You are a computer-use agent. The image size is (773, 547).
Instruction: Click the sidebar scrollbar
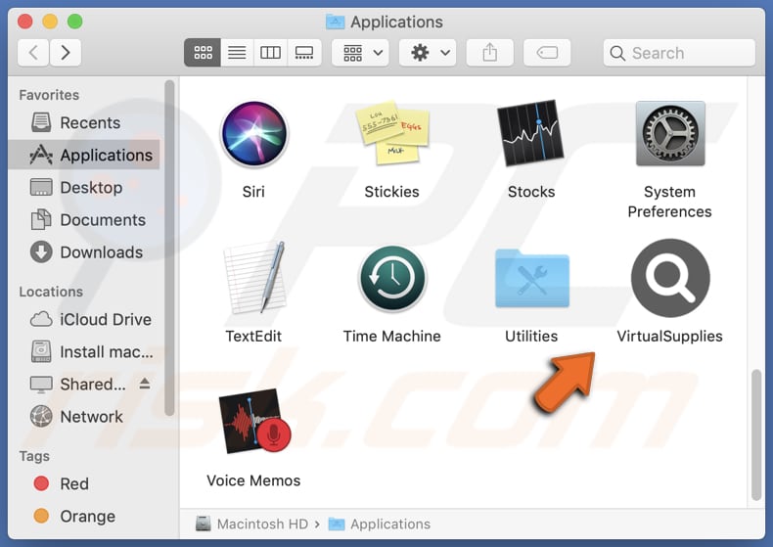tap(169, 248)
